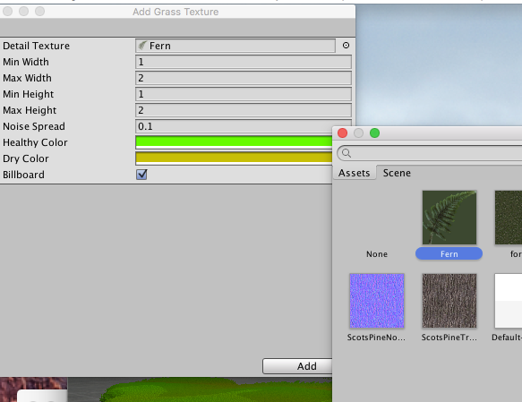
Task: Click the ScotsPineNo... file name
Action: point(377,338)
